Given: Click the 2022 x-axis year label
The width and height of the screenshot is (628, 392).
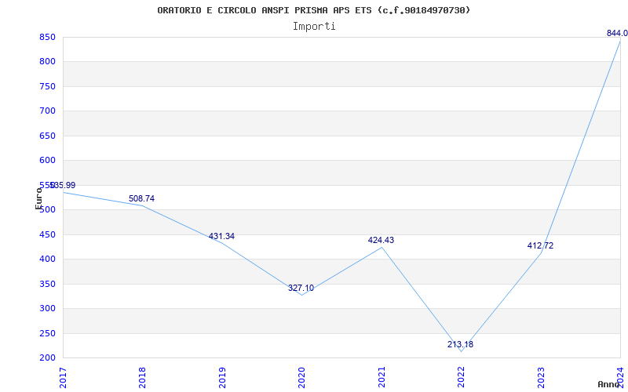Looking at the screenshot, I should click(x=462, y=377).
